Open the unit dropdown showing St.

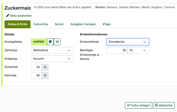pyautogui.click(x=138, y=50)
